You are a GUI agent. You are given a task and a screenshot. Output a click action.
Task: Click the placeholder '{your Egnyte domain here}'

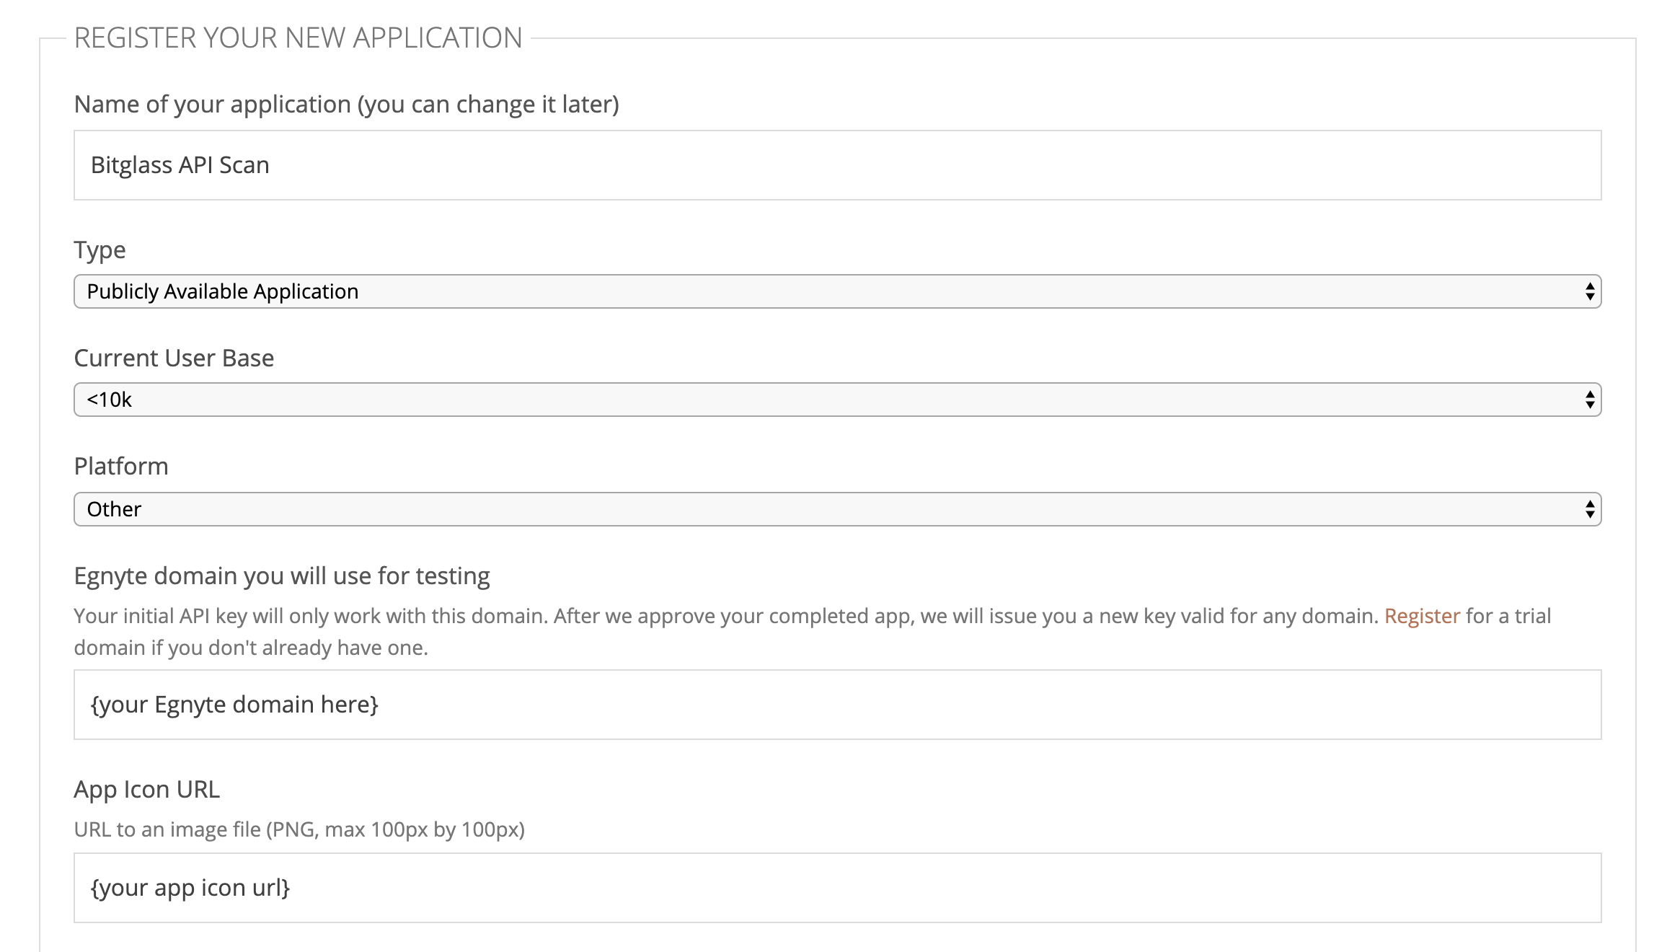pyautogui.click(x=236, y=705)
